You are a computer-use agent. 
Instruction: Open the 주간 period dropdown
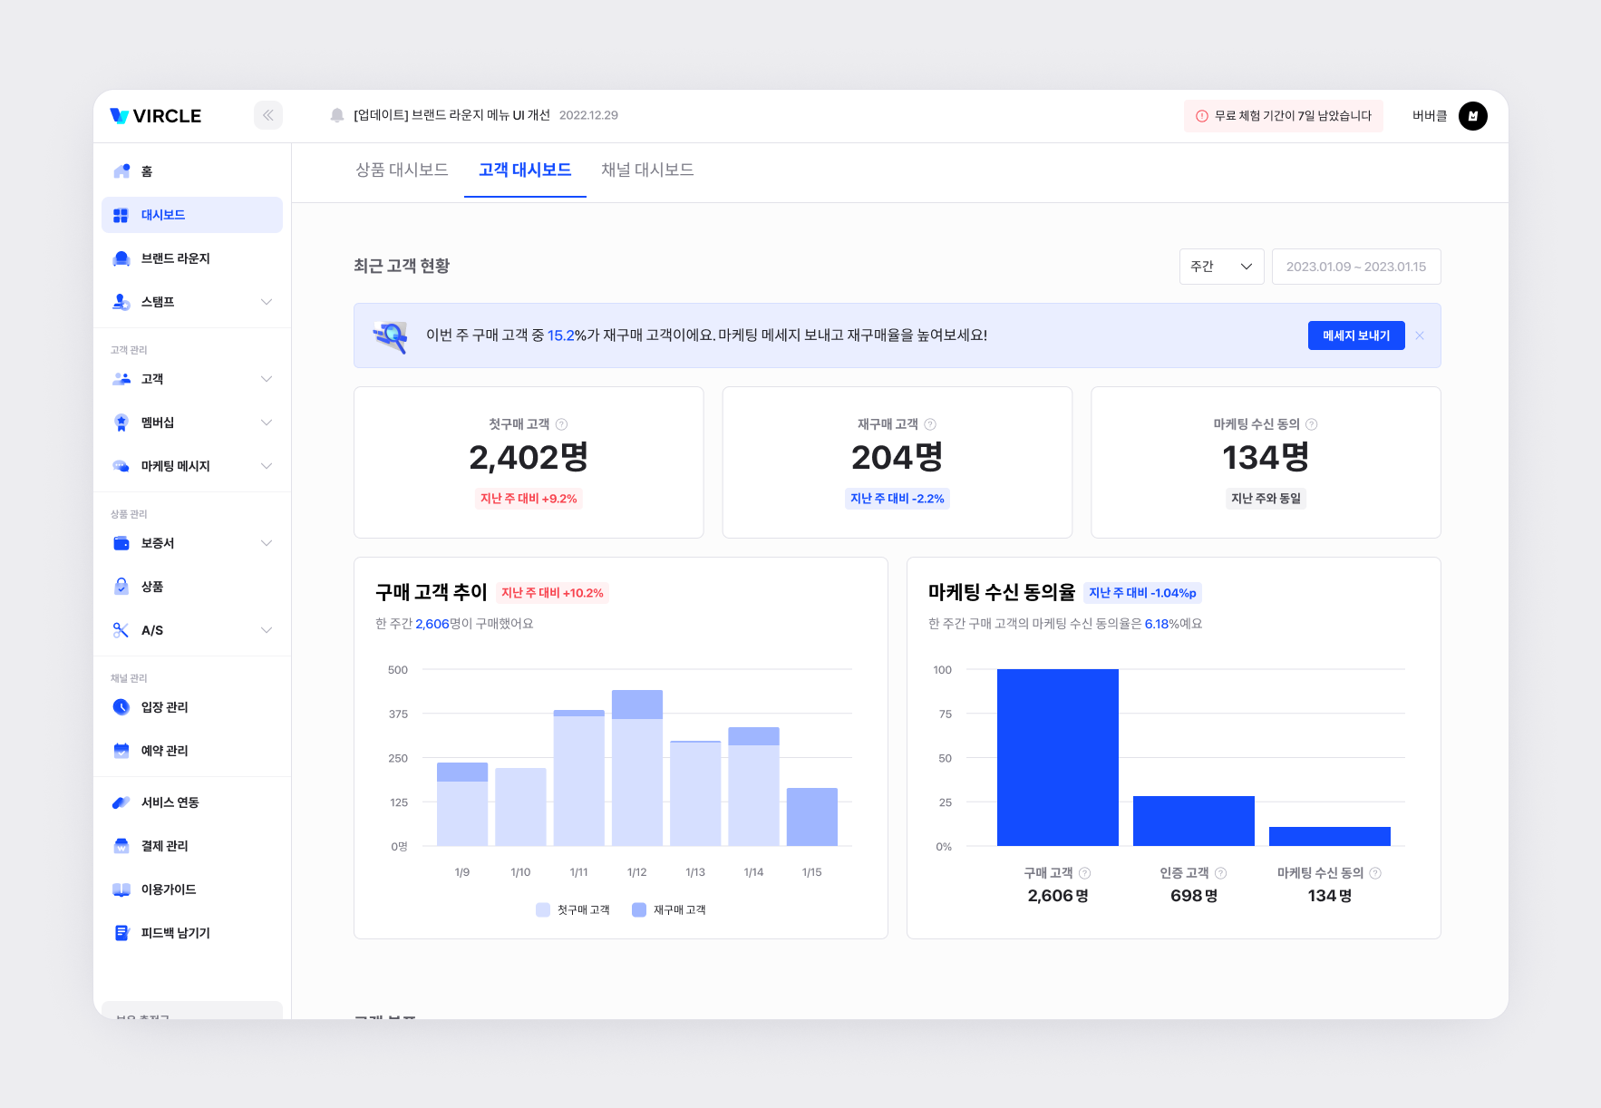tap(1221, 267)
